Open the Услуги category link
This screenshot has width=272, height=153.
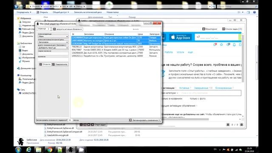(x=180, y=52)
